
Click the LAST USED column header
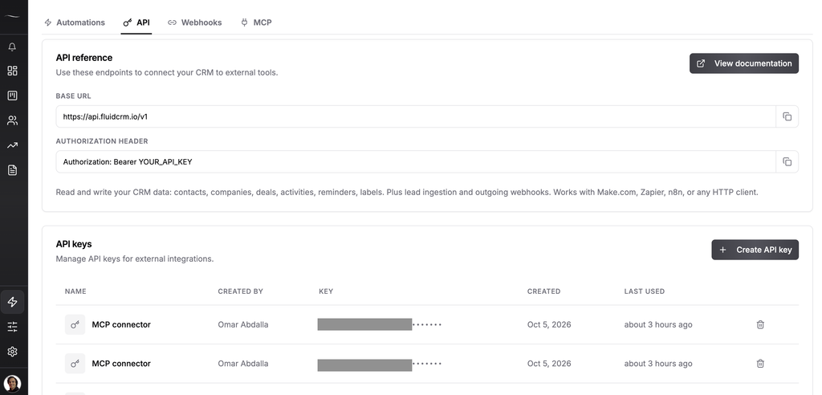(x=645, y=291)
